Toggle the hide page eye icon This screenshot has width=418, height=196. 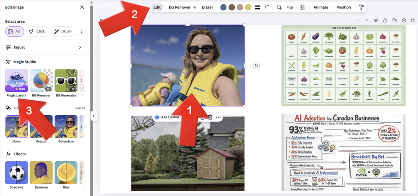coord(376,20)
